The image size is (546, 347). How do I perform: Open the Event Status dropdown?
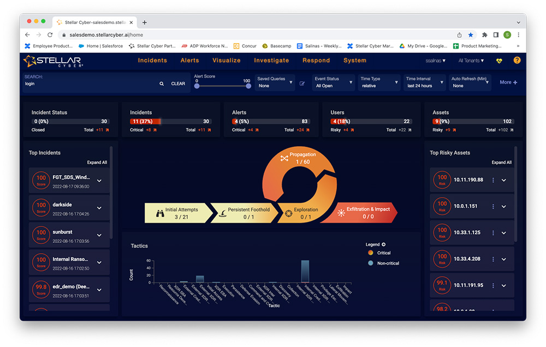(x=334, y=82)
